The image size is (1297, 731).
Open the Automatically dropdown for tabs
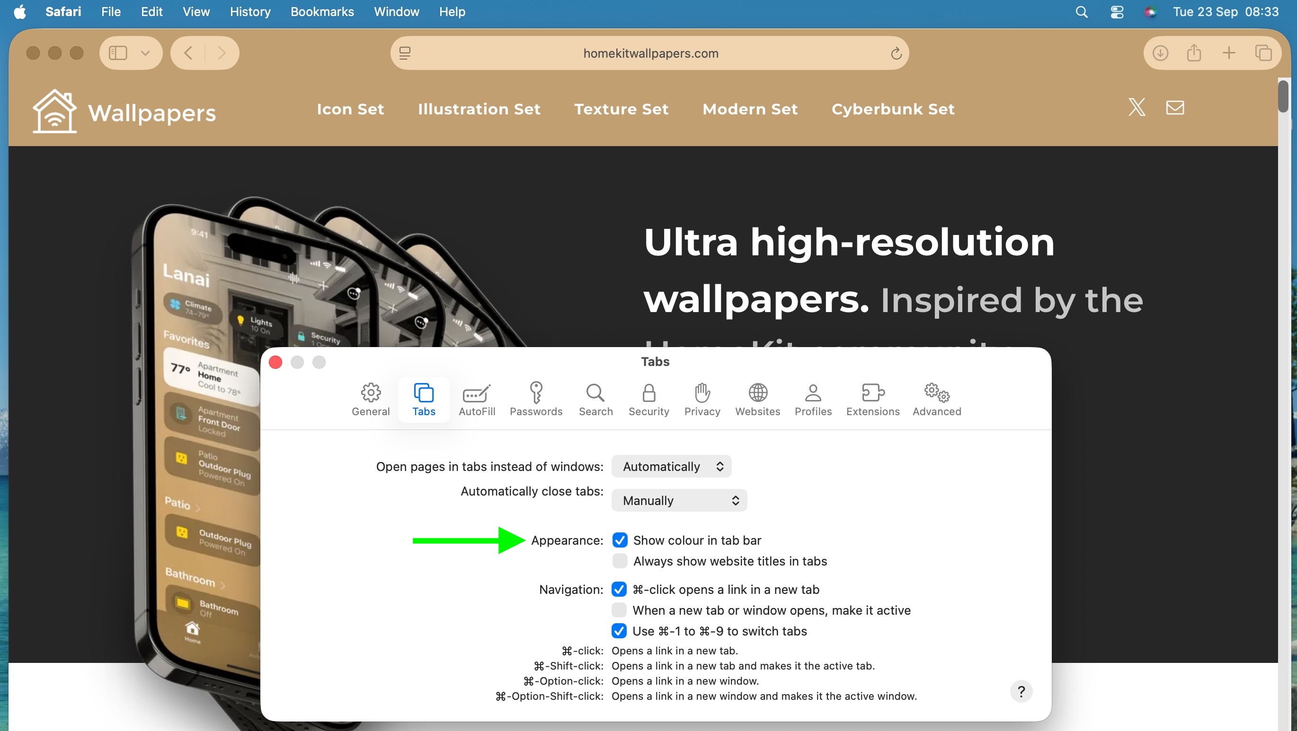pos(671,466)
